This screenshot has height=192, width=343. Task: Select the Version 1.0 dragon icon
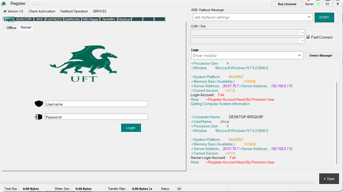pyautogui.click(x=5, y=11)
